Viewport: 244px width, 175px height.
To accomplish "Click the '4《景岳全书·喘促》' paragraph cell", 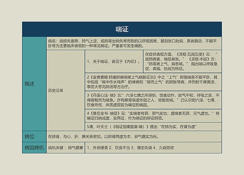I will point(153,116).
